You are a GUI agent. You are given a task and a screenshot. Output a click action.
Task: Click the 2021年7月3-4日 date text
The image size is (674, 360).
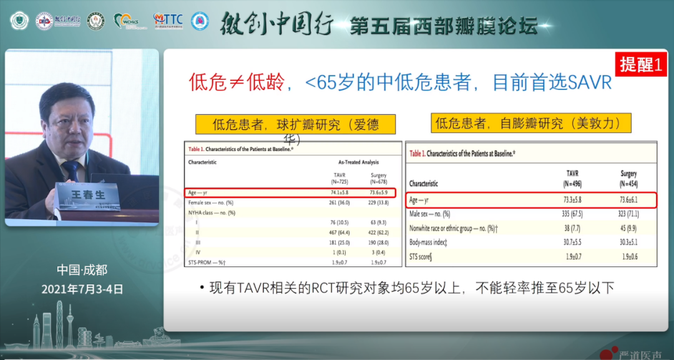pyautogui.click(x=82, y=289)
